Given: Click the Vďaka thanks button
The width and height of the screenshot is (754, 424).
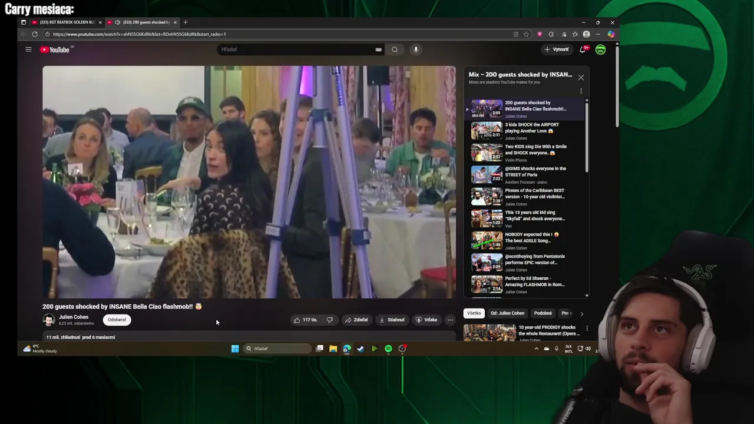Looking at the screenshot, I should (x=426, y=320).
